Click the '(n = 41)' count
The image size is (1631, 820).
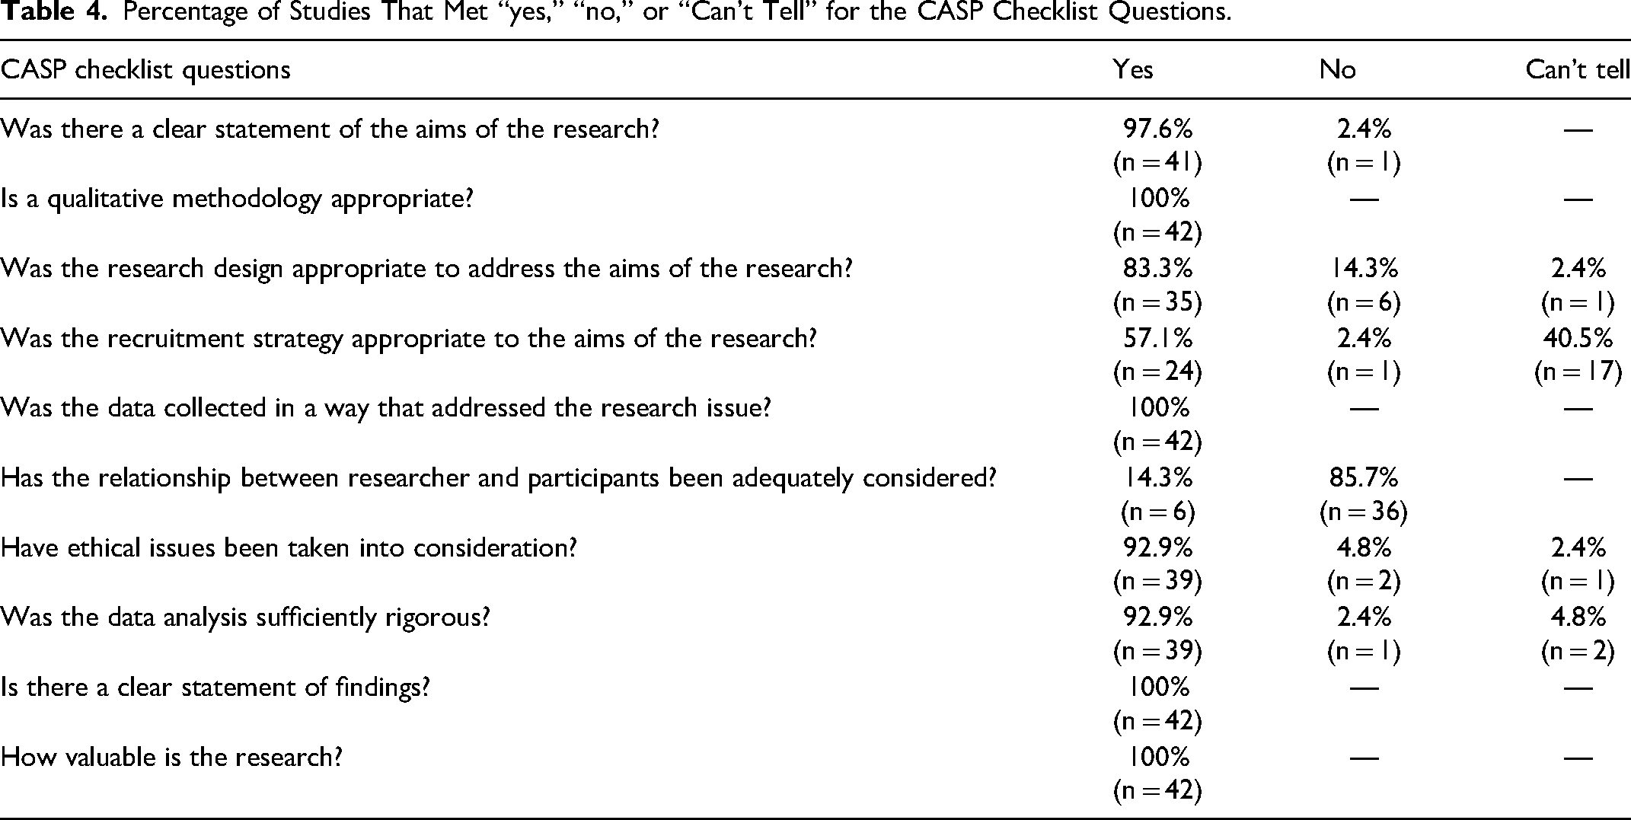click(x=1158, y=163)
